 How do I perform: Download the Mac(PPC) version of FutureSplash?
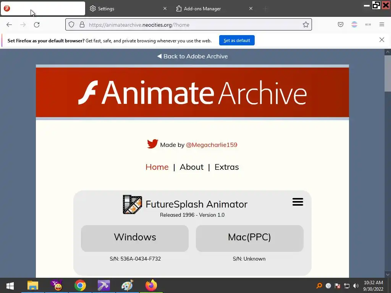[x=250, y=238]
